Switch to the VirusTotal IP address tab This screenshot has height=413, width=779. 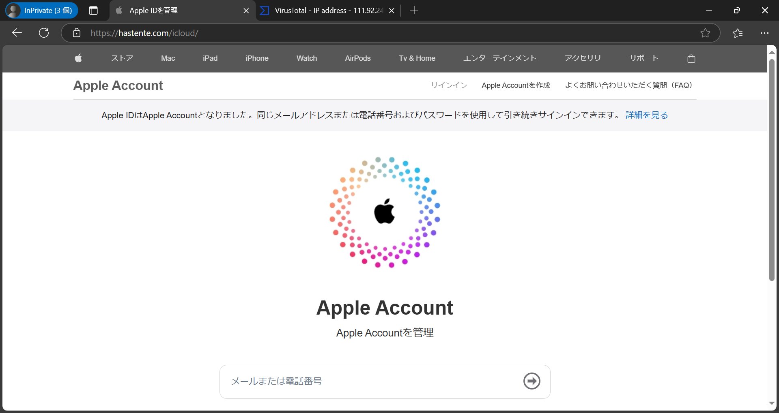(328, 11)
